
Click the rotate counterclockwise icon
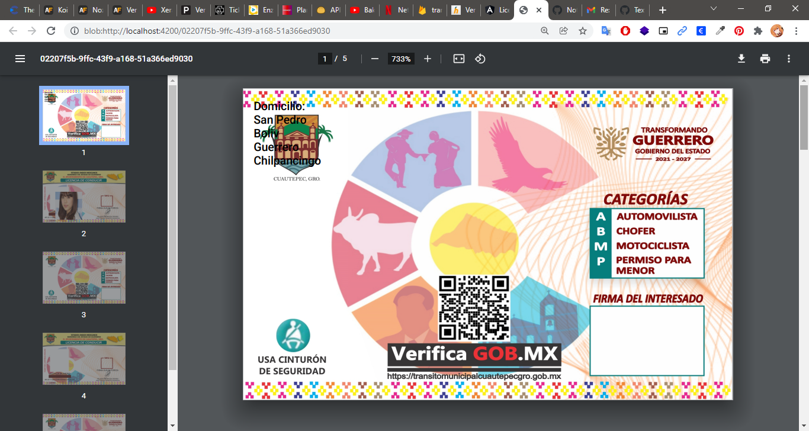tap(480, 59)
